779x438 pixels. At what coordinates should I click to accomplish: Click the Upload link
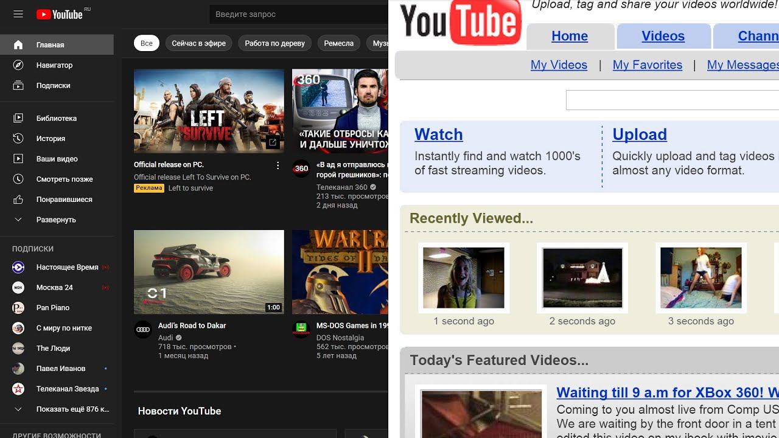click(x=640, y=134)
